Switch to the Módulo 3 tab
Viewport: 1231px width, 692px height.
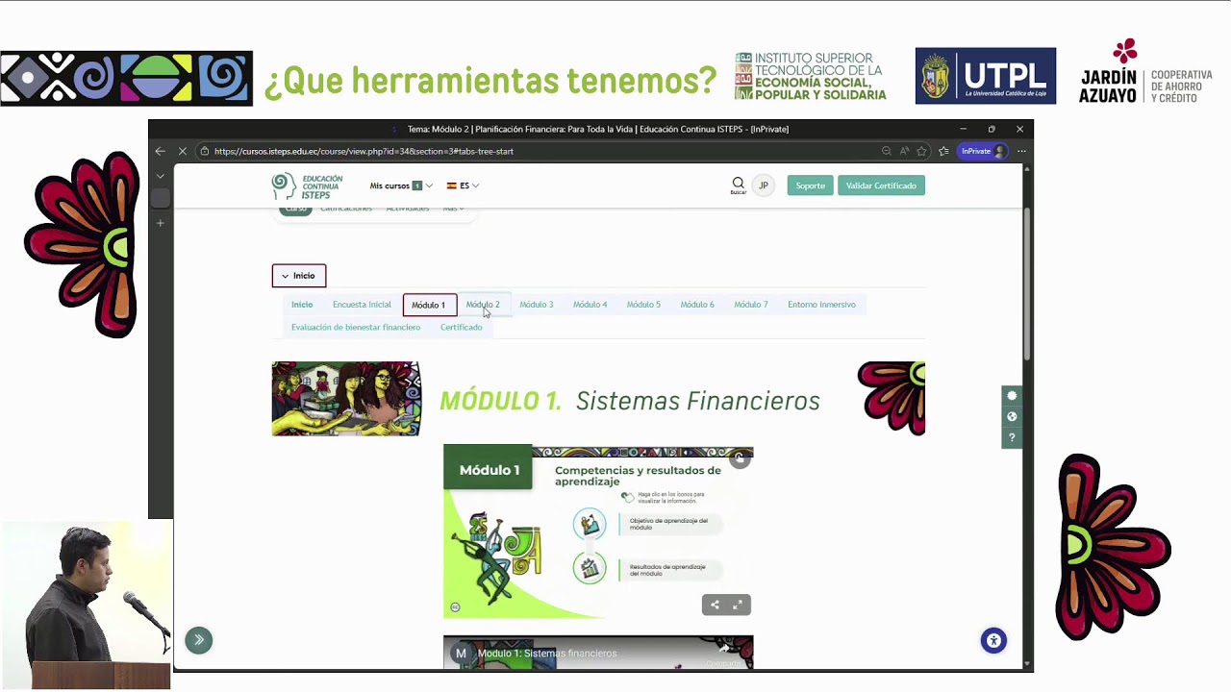tap(537, 305)
